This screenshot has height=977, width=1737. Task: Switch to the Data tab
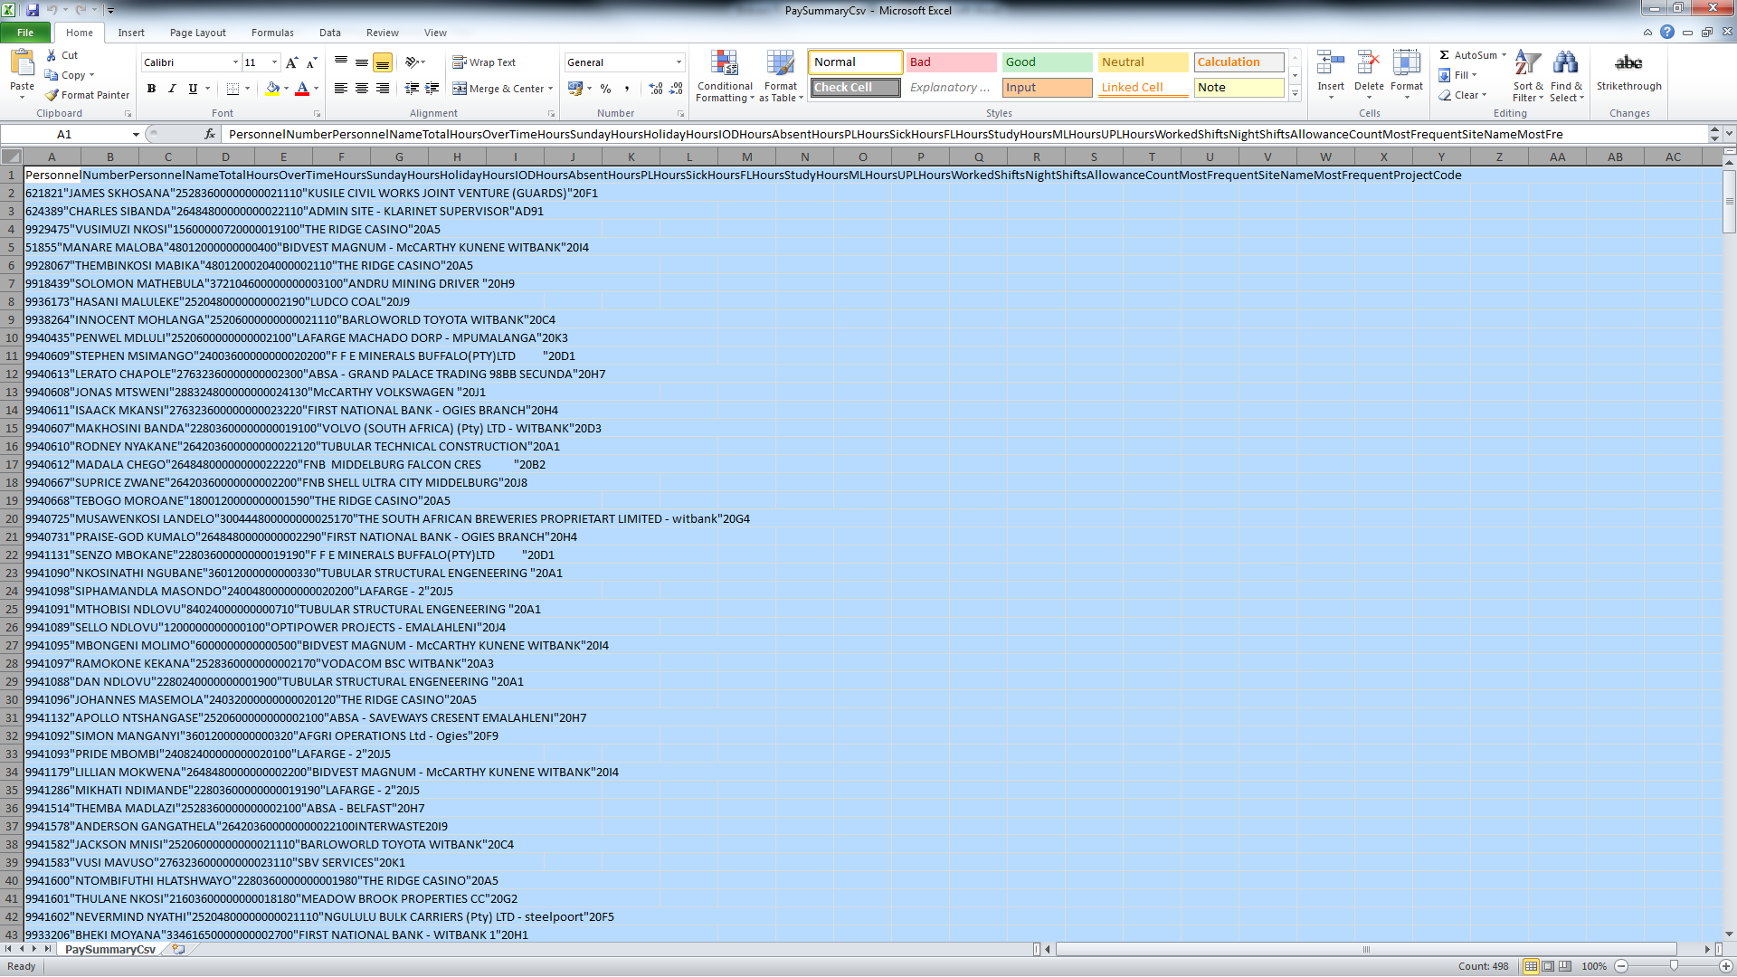pyautogui.click(x=330, y=33)
